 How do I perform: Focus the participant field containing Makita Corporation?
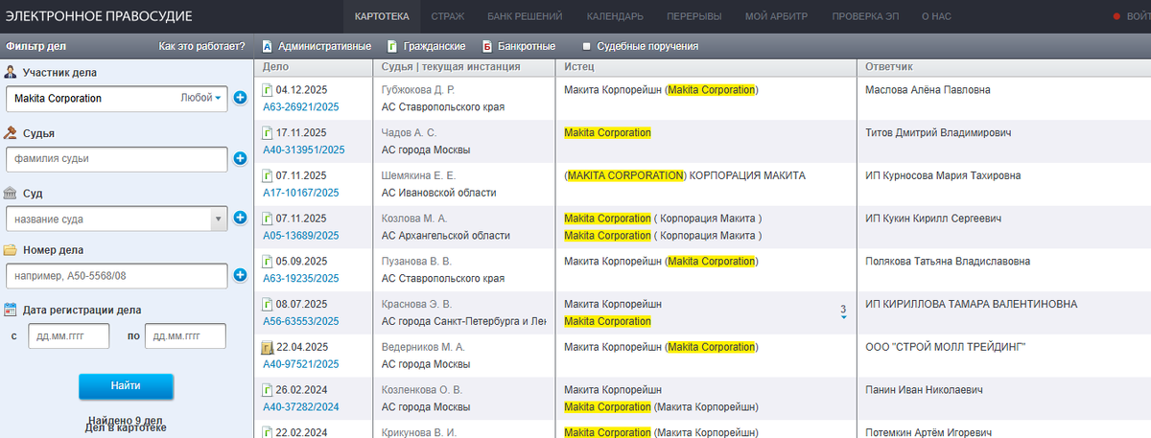pos(116,98)
